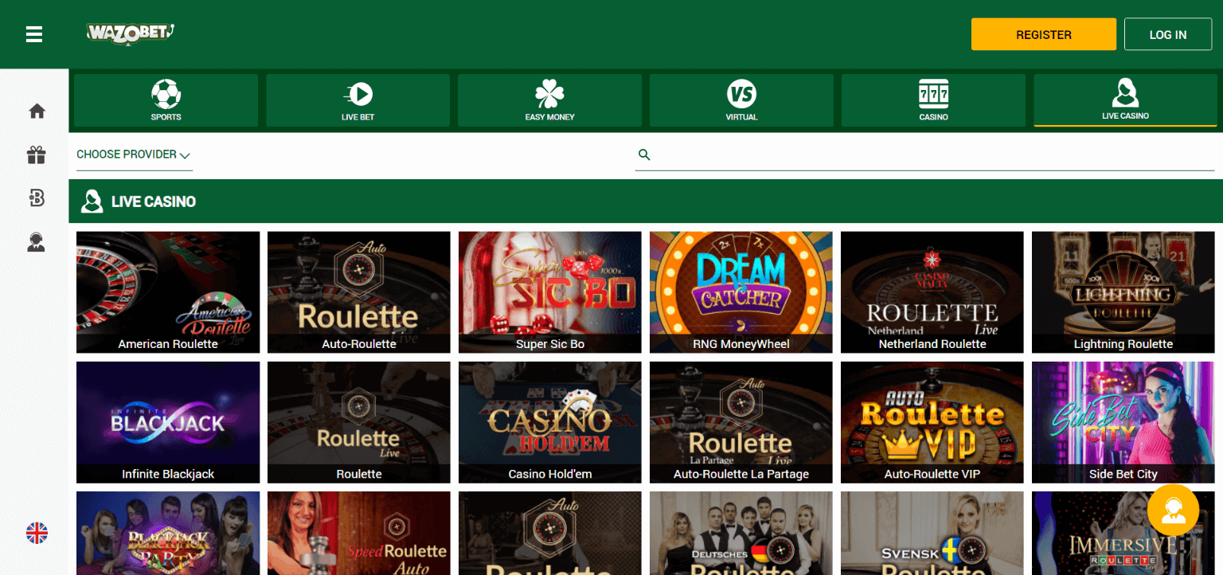Click the Live Bet play icon
1223x575 pixels.
pyautogui.click(x=358, y=95)
